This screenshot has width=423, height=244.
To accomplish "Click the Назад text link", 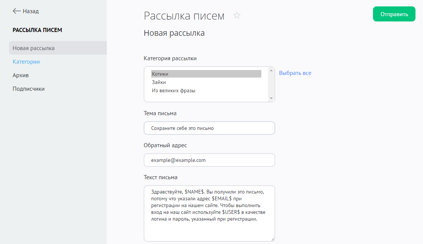I will click(x=31, y=11).
